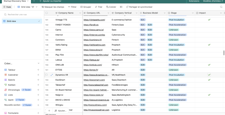This screenshot has width=225, height=115.
Task: Click the expand record icon for Dynamics VR
Action: (52, 75)
